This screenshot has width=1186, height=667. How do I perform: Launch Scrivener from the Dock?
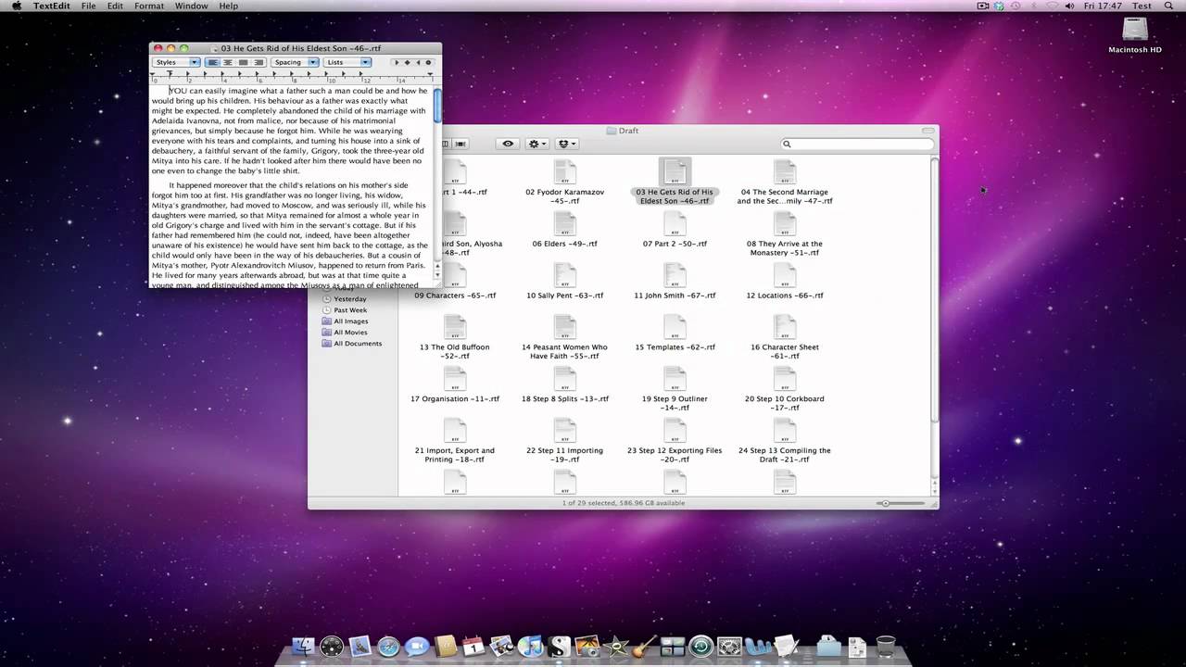[559, 647]
